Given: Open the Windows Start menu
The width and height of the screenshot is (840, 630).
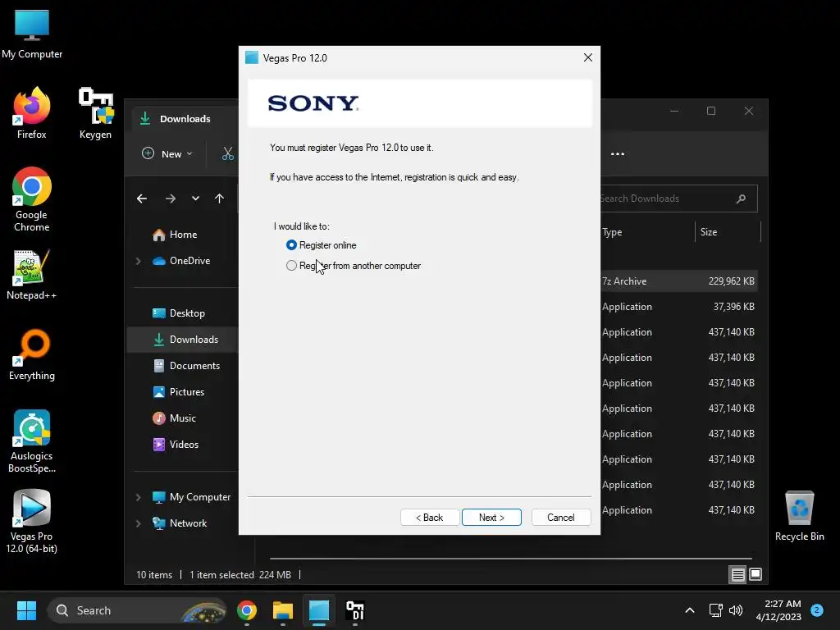Looking at the screenshot, I should [26, 610].
